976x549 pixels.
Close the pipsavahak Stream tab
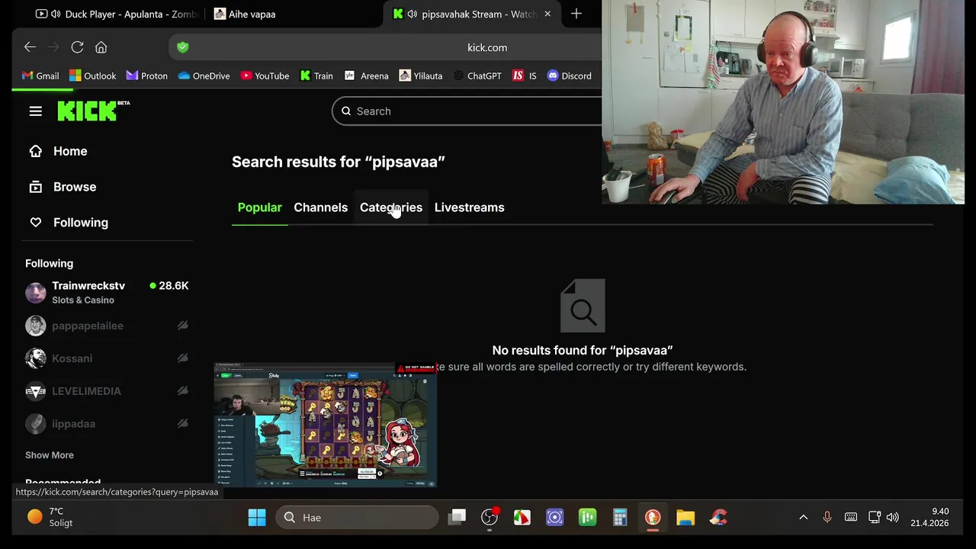[x=547, y=14]
